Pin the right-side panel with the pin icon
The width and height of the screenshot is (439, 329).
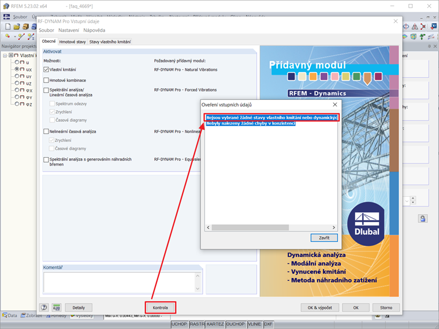[429, 46]
